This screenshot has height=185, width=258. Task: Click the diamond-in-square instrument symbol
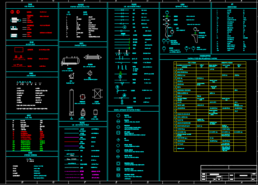pyautogui.click(x=118, y=140)
